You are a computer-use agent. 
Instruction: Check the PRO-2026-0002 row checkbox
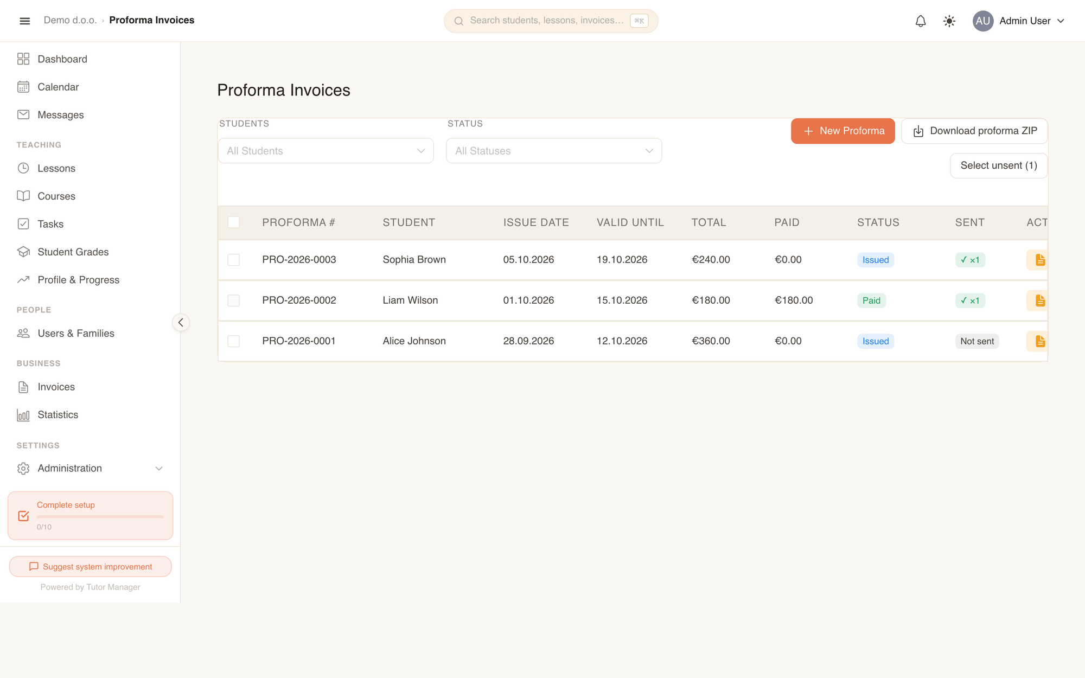tap(233, 300)
